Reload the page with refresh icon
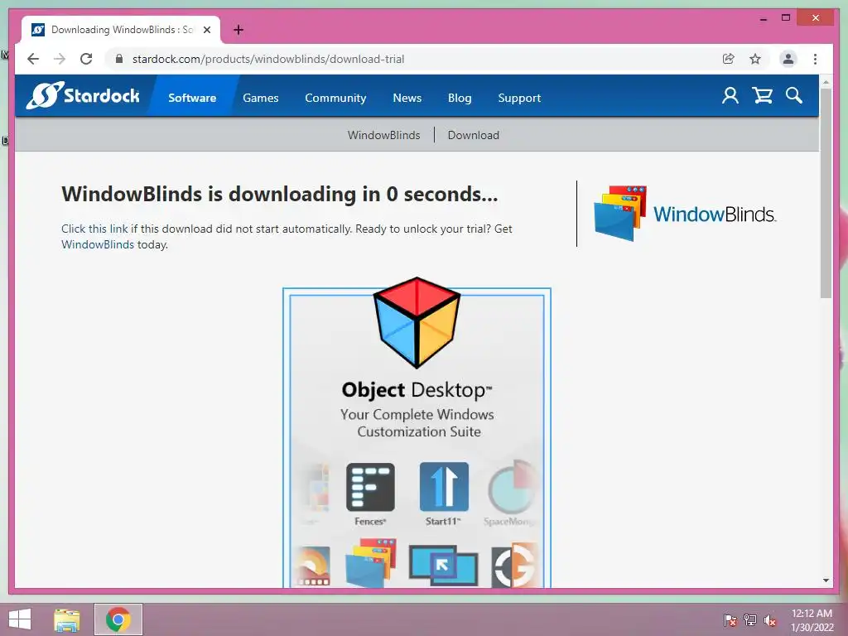The image size is (848, 636). [86, 59]
